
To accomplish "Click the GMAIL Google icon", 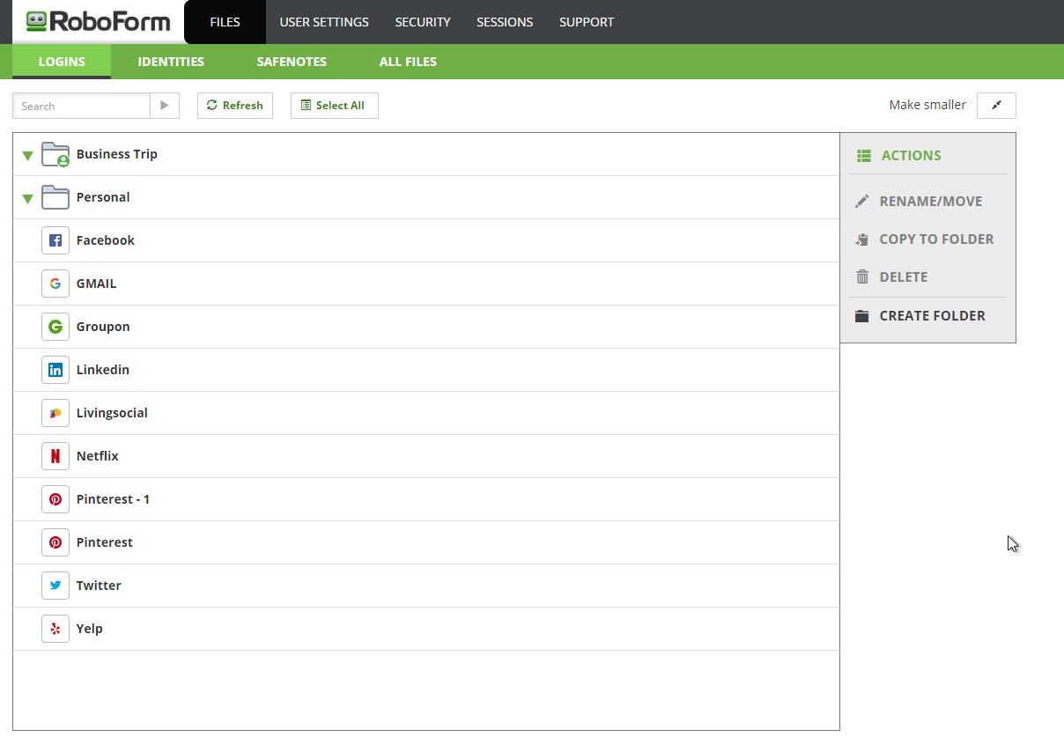I will [55, 284].
